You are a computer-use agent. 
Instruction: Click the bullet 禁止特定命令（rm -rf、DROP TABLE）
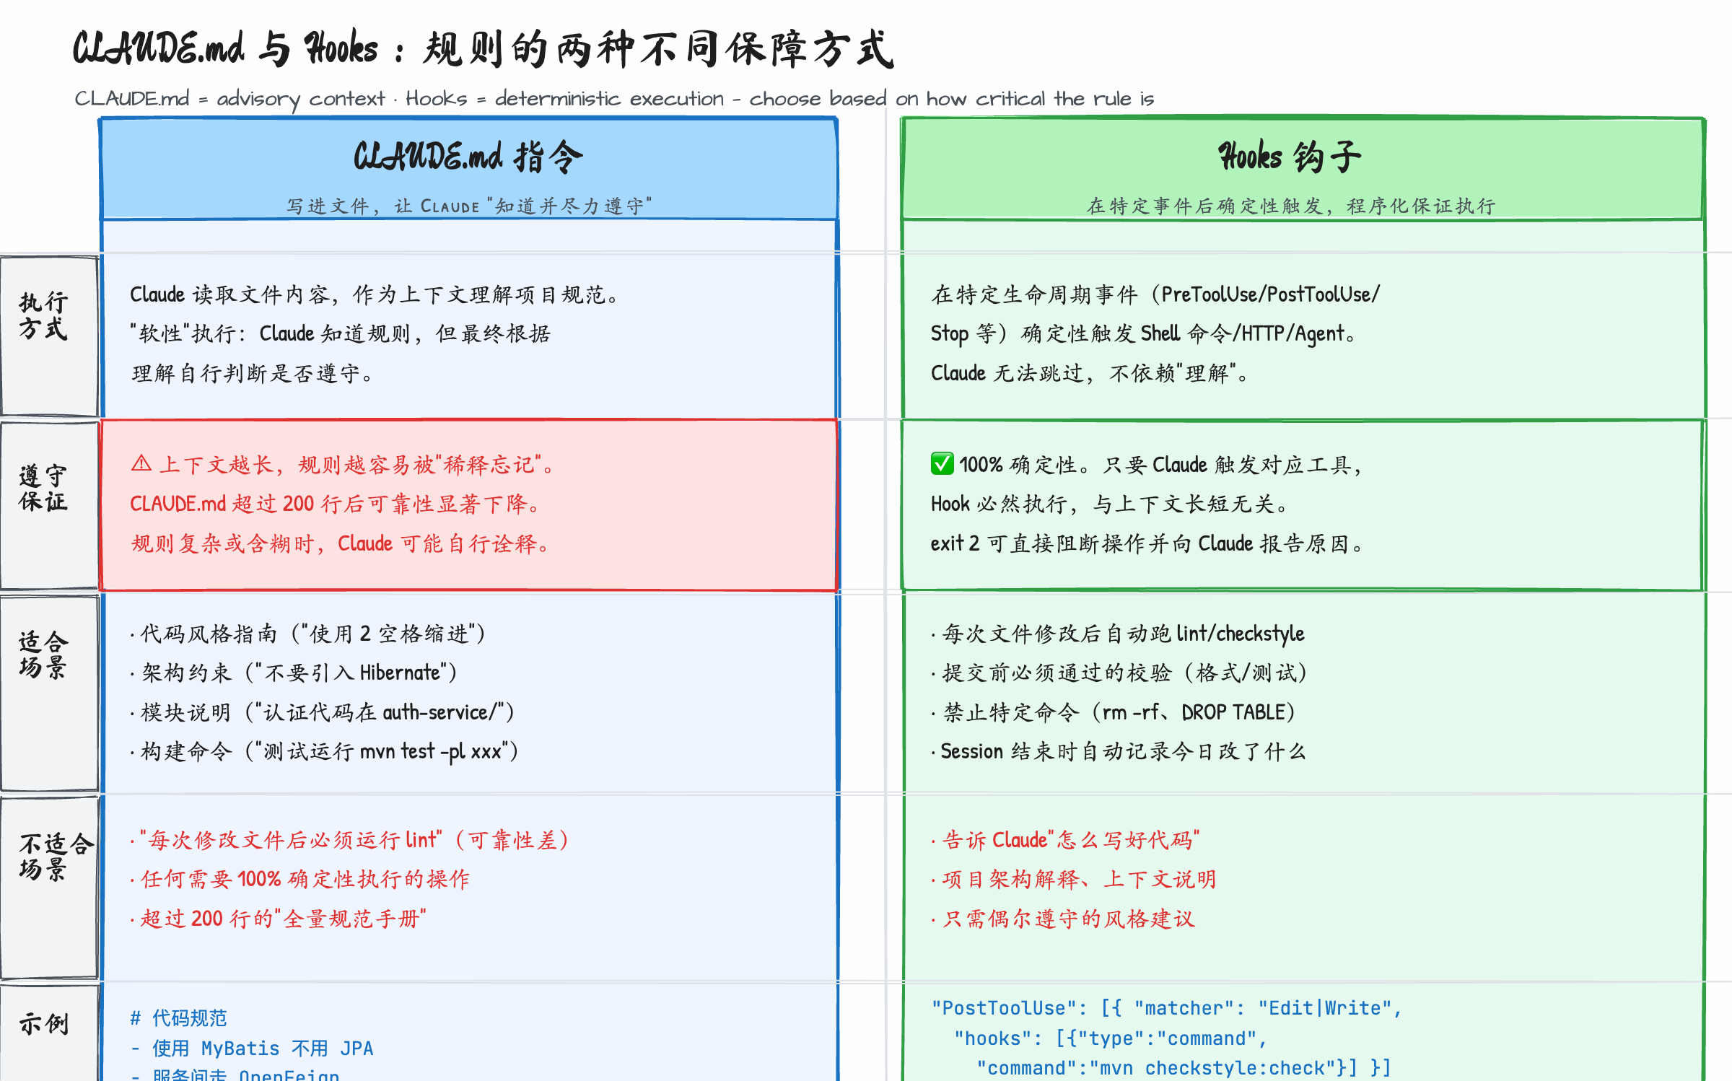coord(1113,712)
